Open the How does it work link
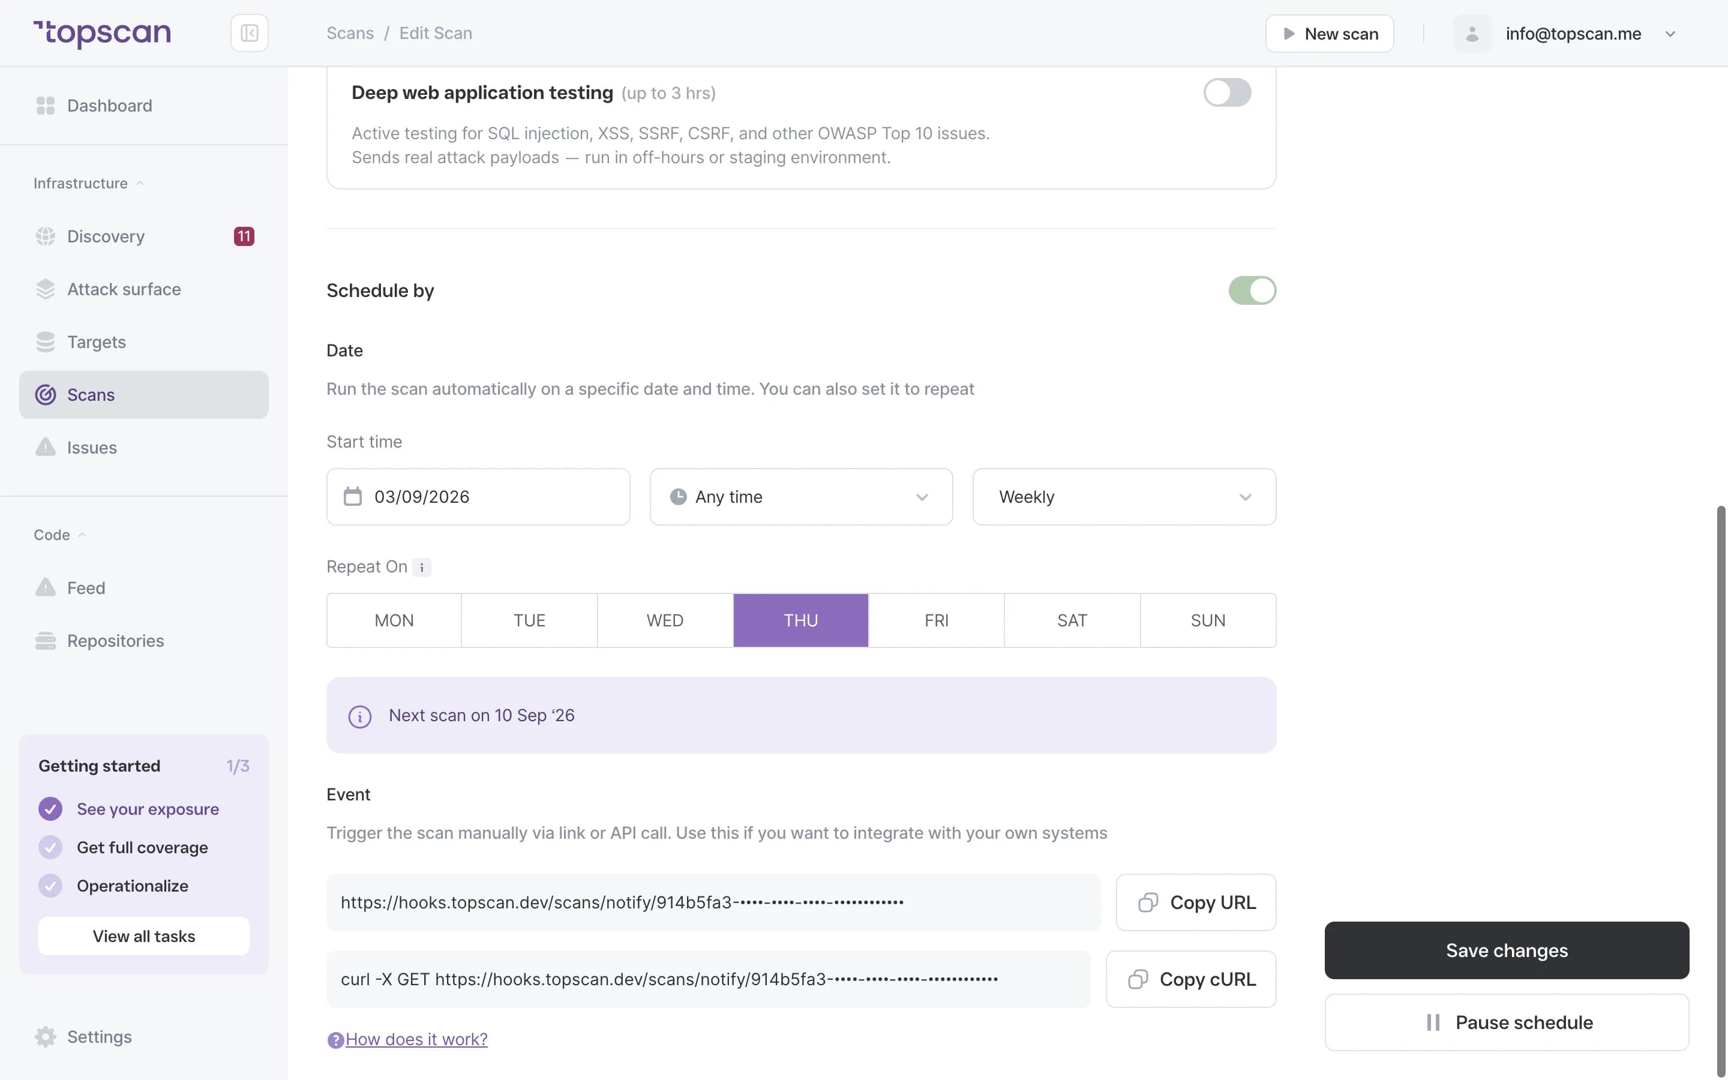The height and width of the screenshot is (1080, 1728). (416, 1039)
